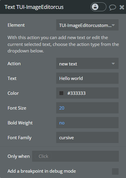
Task: Click the panel title Text TUI-ImageEditorcus
Action: click(34, 7)
